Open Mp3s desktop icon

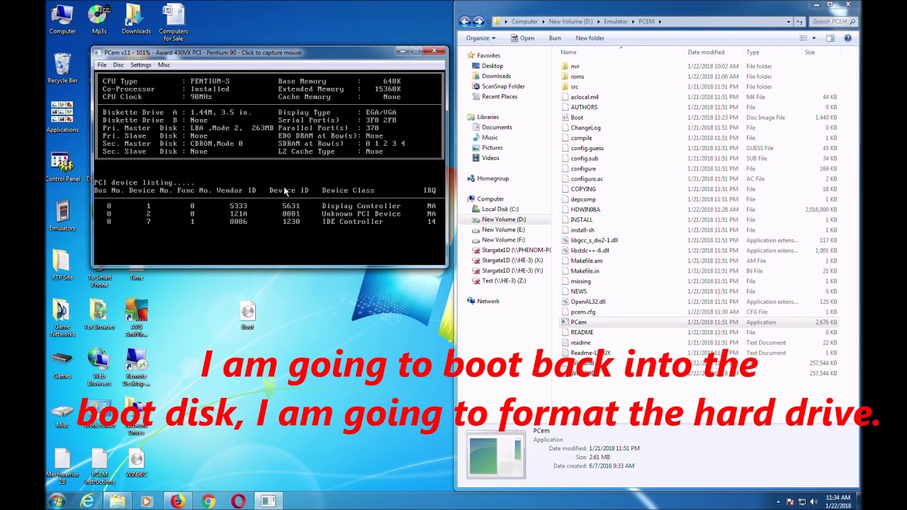[99, 19]
